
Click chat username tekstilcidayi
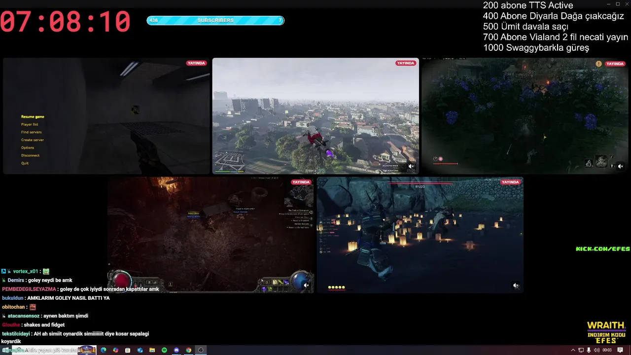pos(16,333)
